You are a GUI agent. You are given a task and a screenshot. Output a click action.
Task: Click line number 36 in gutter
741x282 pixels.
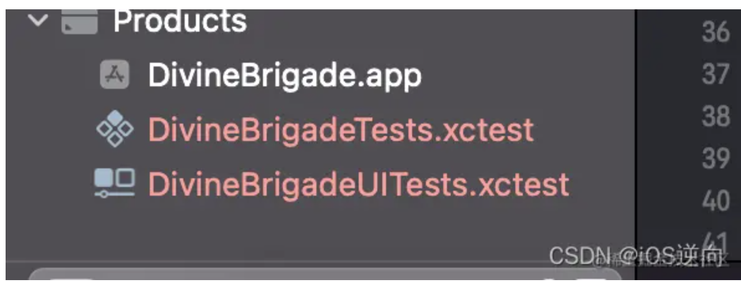click(716, 32)
